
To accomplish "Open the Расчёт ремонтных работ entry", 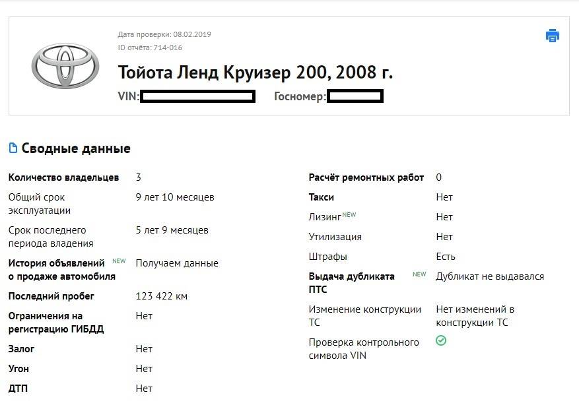I will [366, 177].
